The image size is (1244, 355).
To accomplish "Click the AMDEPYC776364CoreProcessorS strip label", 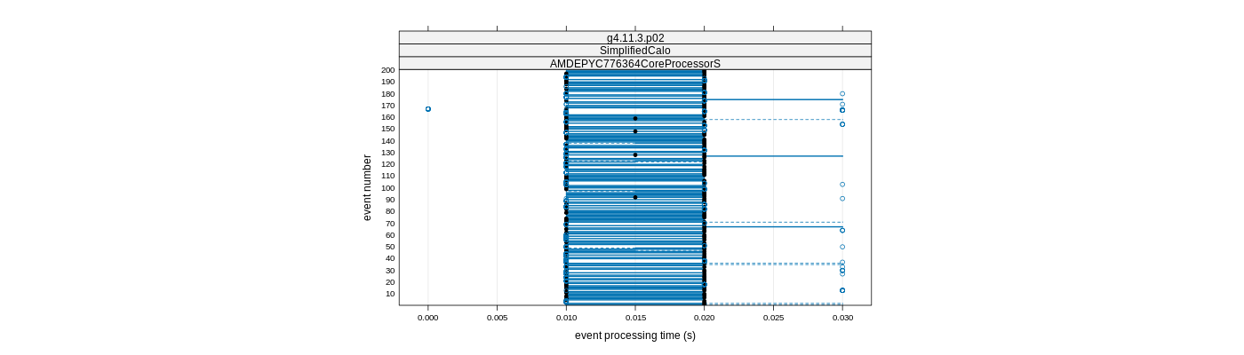I will pyautogui.click(x=634, y=64).
